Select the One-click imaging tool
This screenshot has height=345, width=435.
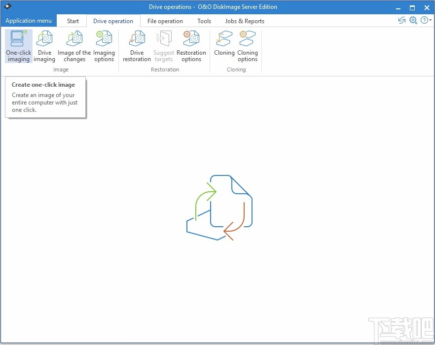pyautogui.click(x=18, y=45)
